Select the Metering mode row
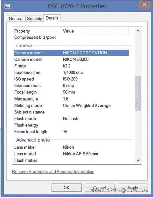153x198 pixels. pos(71,106)
